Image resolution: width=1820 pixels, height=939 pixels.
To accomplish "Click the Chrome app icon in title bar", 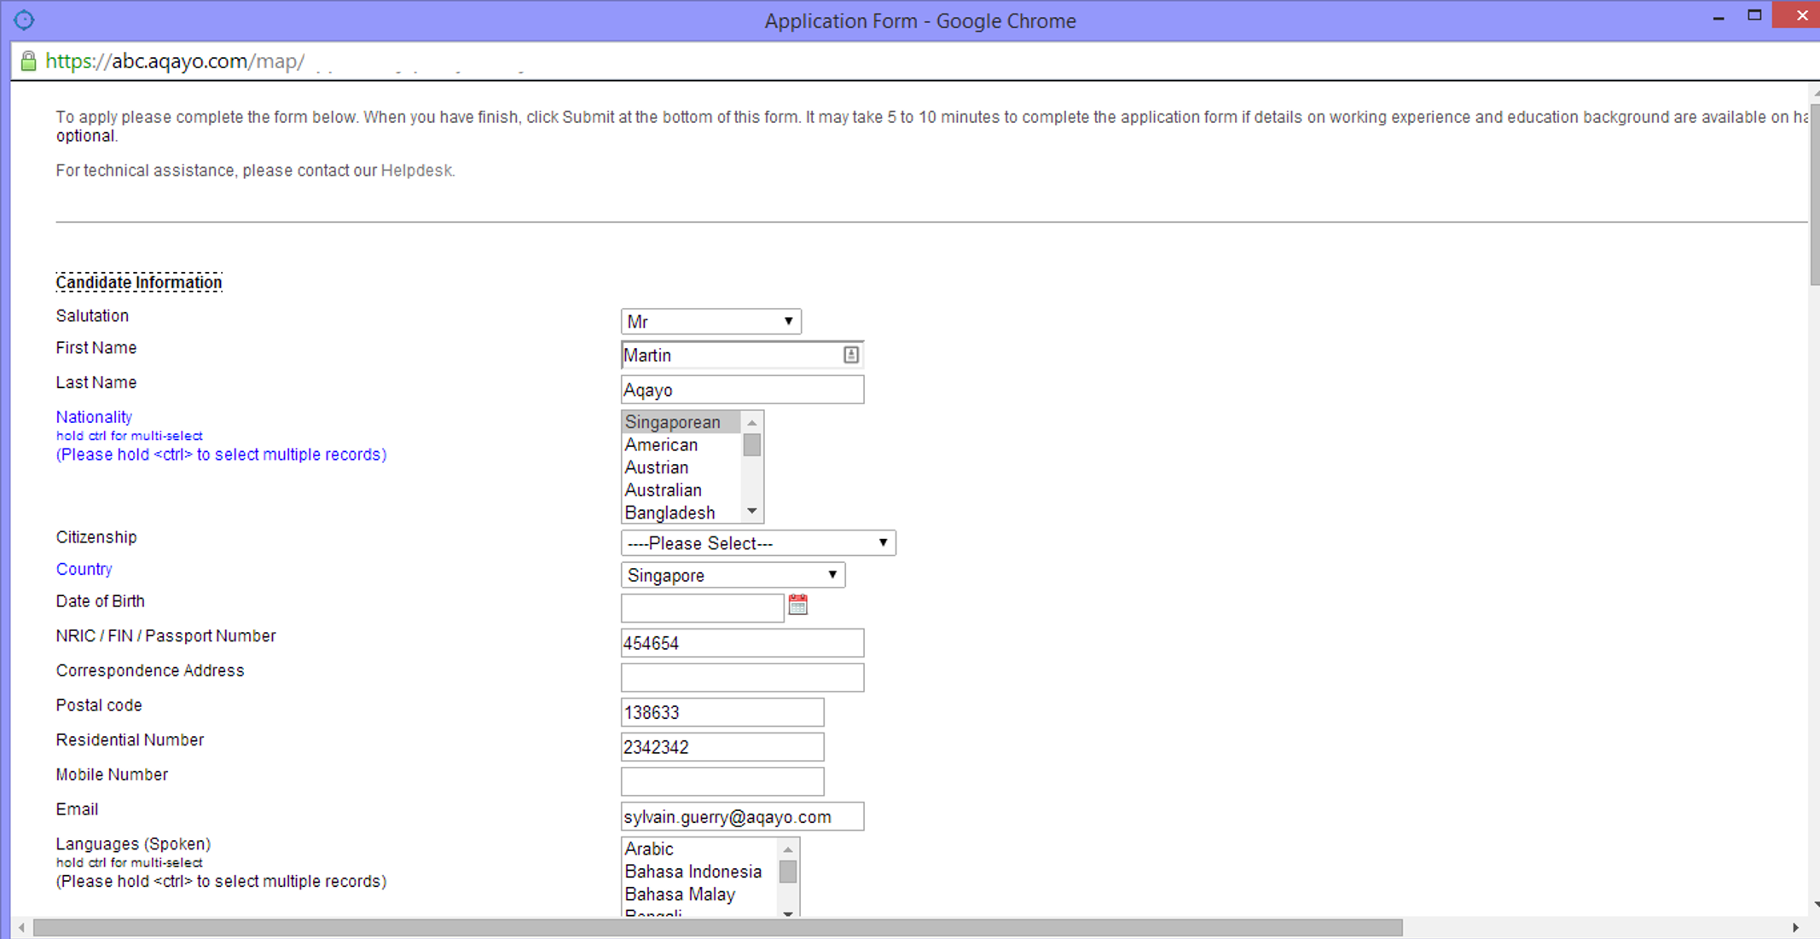I will coord(24,20).
